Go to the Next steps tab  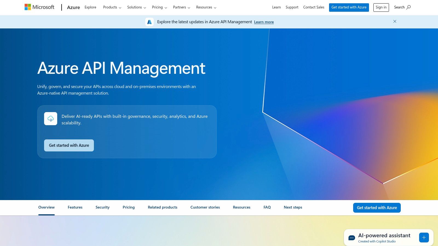293,207
